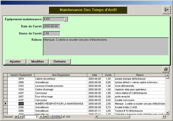Select row selector for Cabine de peinture
Image resolution: width=173 pixels, height=121 pixels.
pyautogui.click(x=5, y=79)
